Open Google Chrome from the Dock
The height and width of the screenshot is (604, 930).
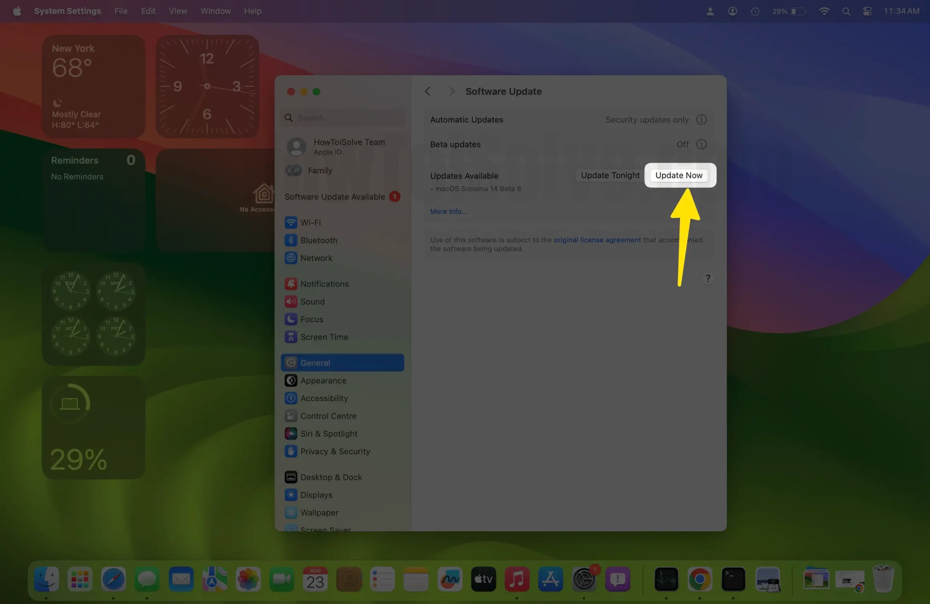coord(699,579)
